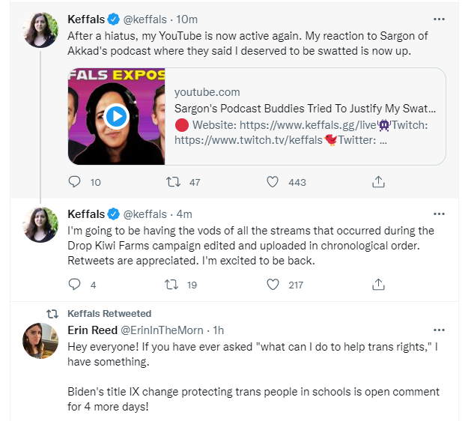474x421 pixels.
Task: Click Erin Reed's profile picture
Action: click(x=41, y=341)
